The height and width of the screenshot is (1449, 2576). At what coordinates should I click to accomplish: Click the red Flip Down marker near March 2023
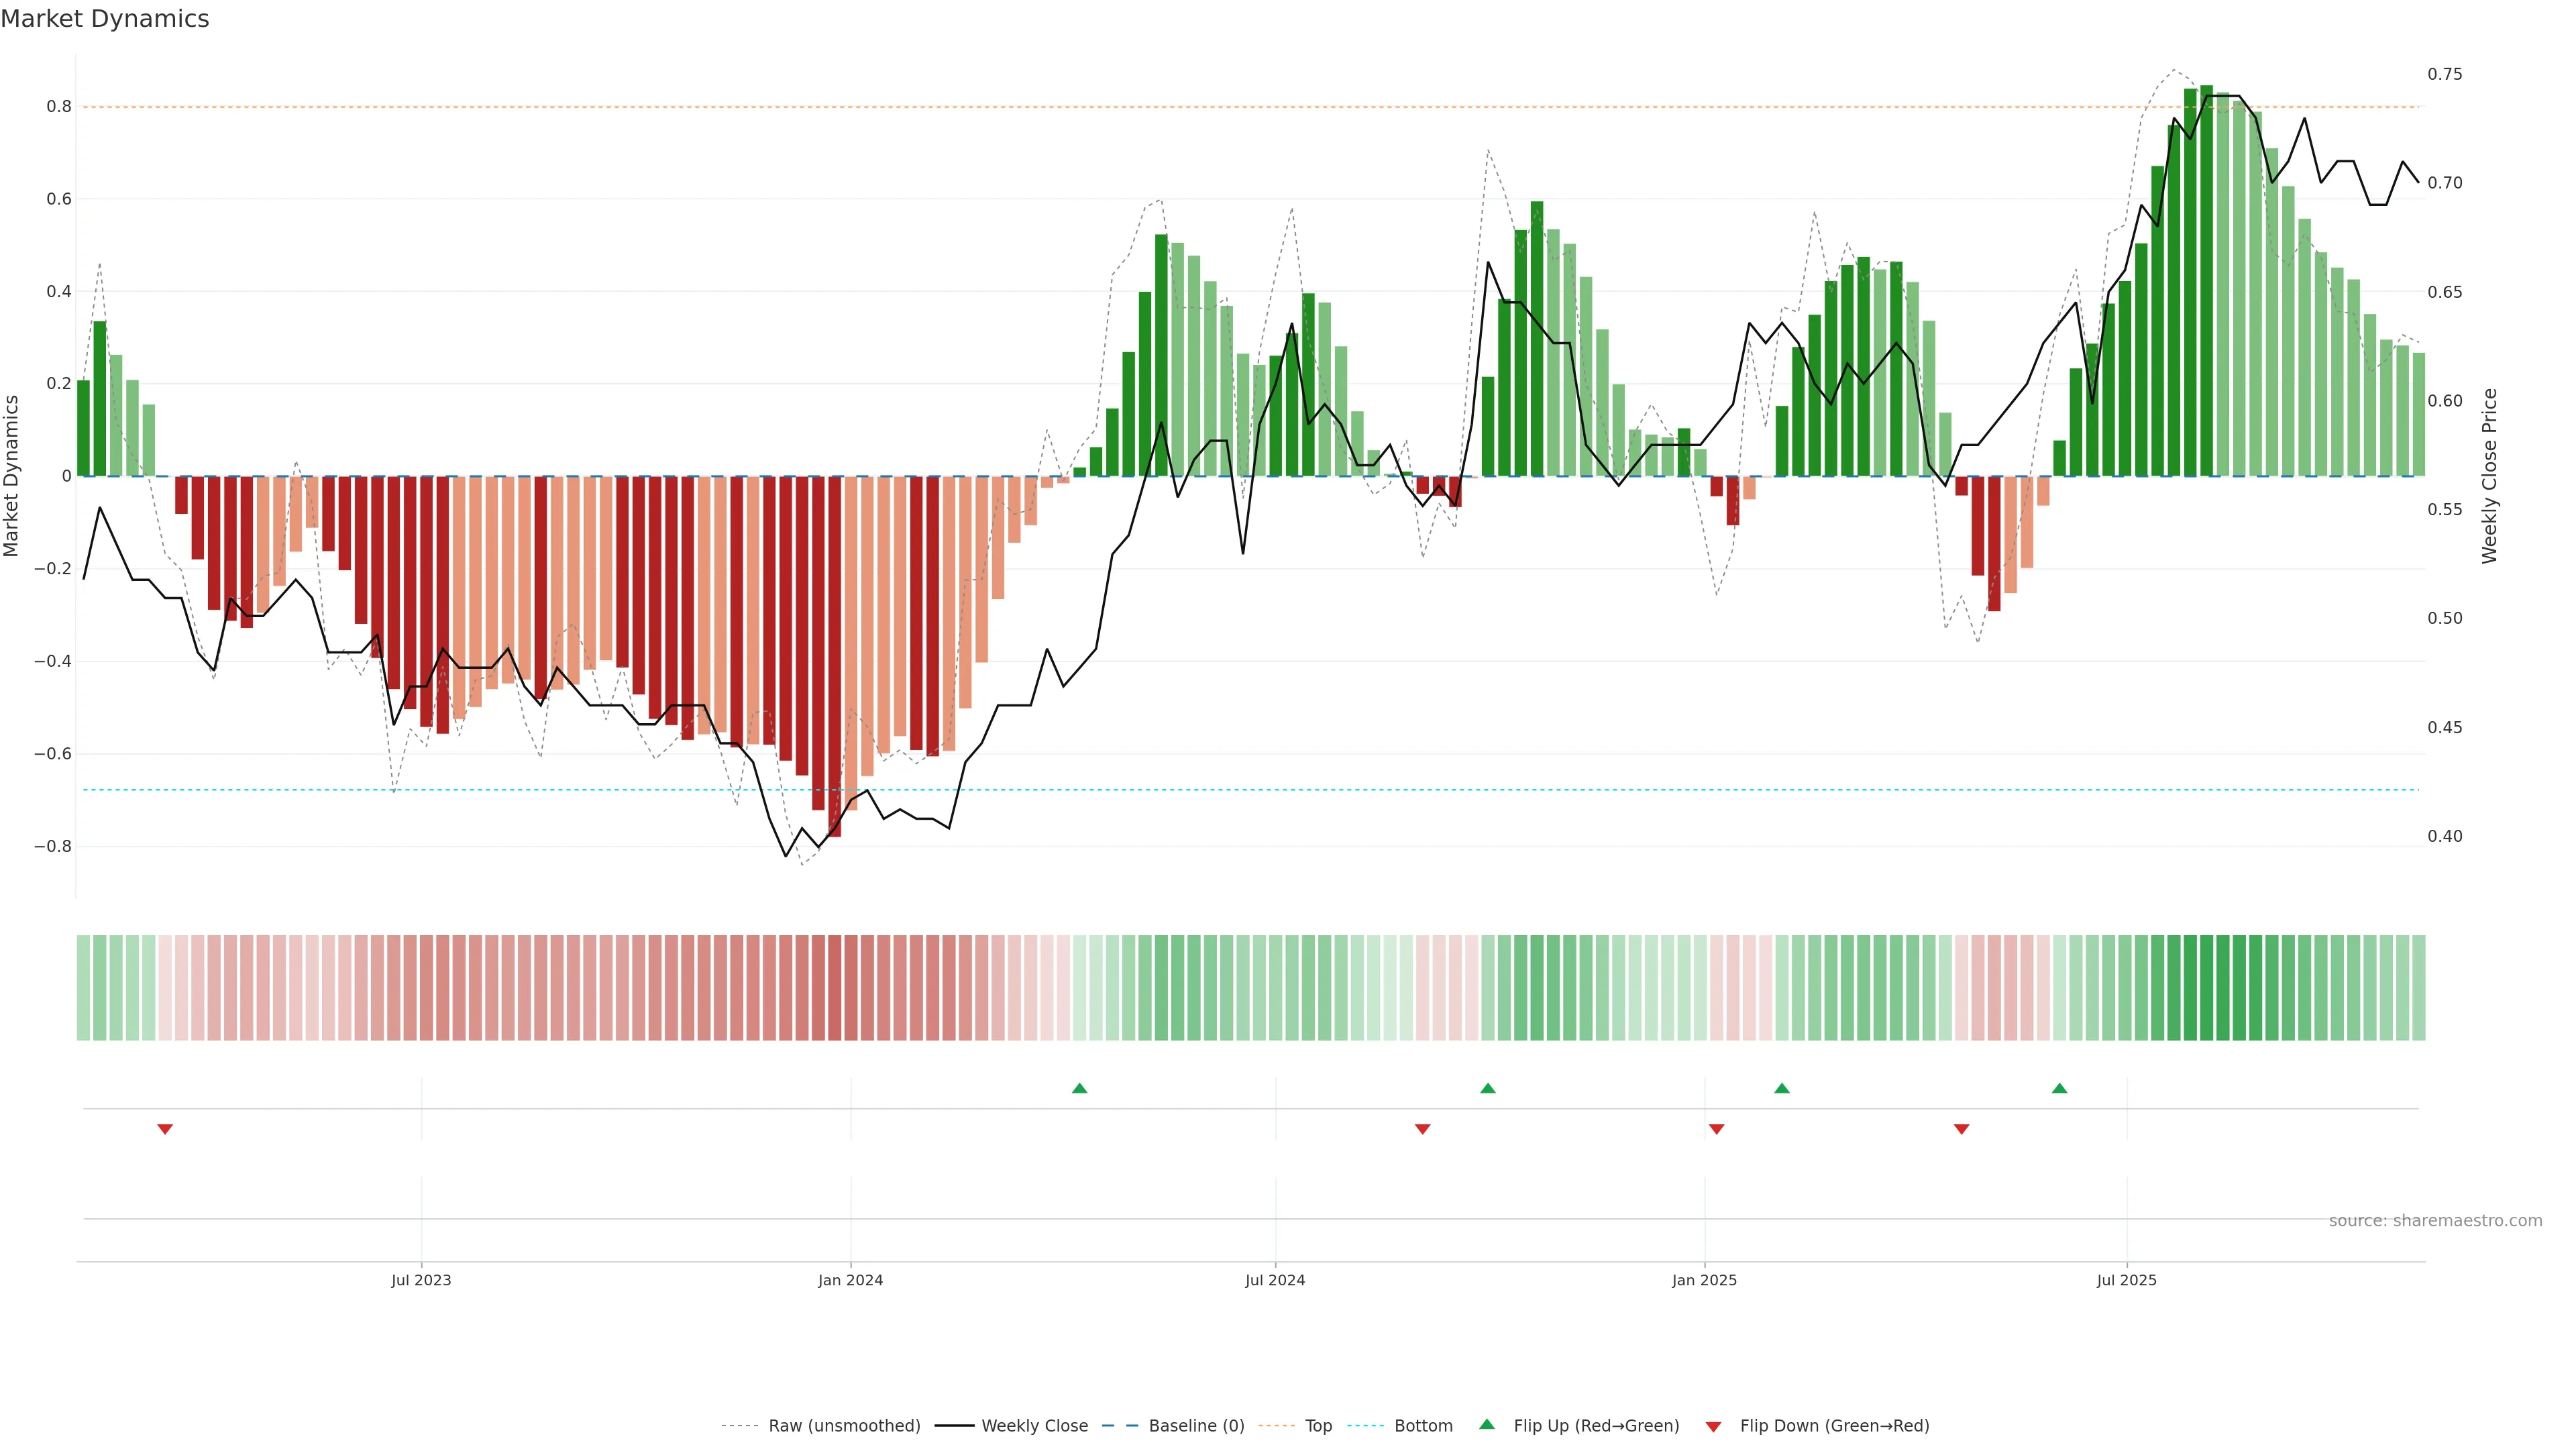[165, 1129]
